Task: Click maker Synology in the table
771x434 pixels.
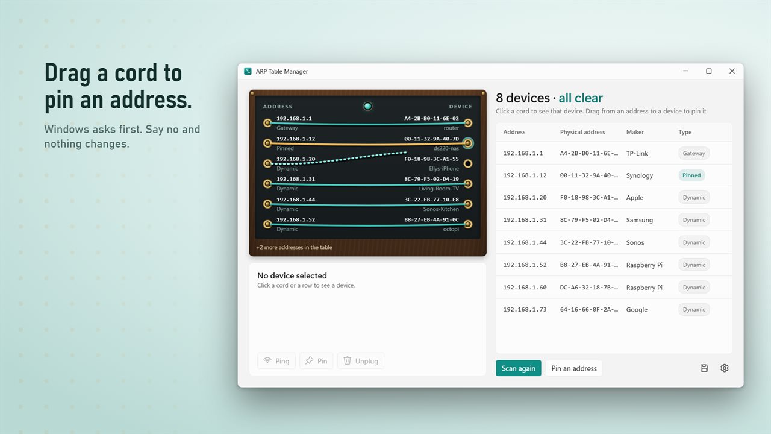Action: (640, 175)
